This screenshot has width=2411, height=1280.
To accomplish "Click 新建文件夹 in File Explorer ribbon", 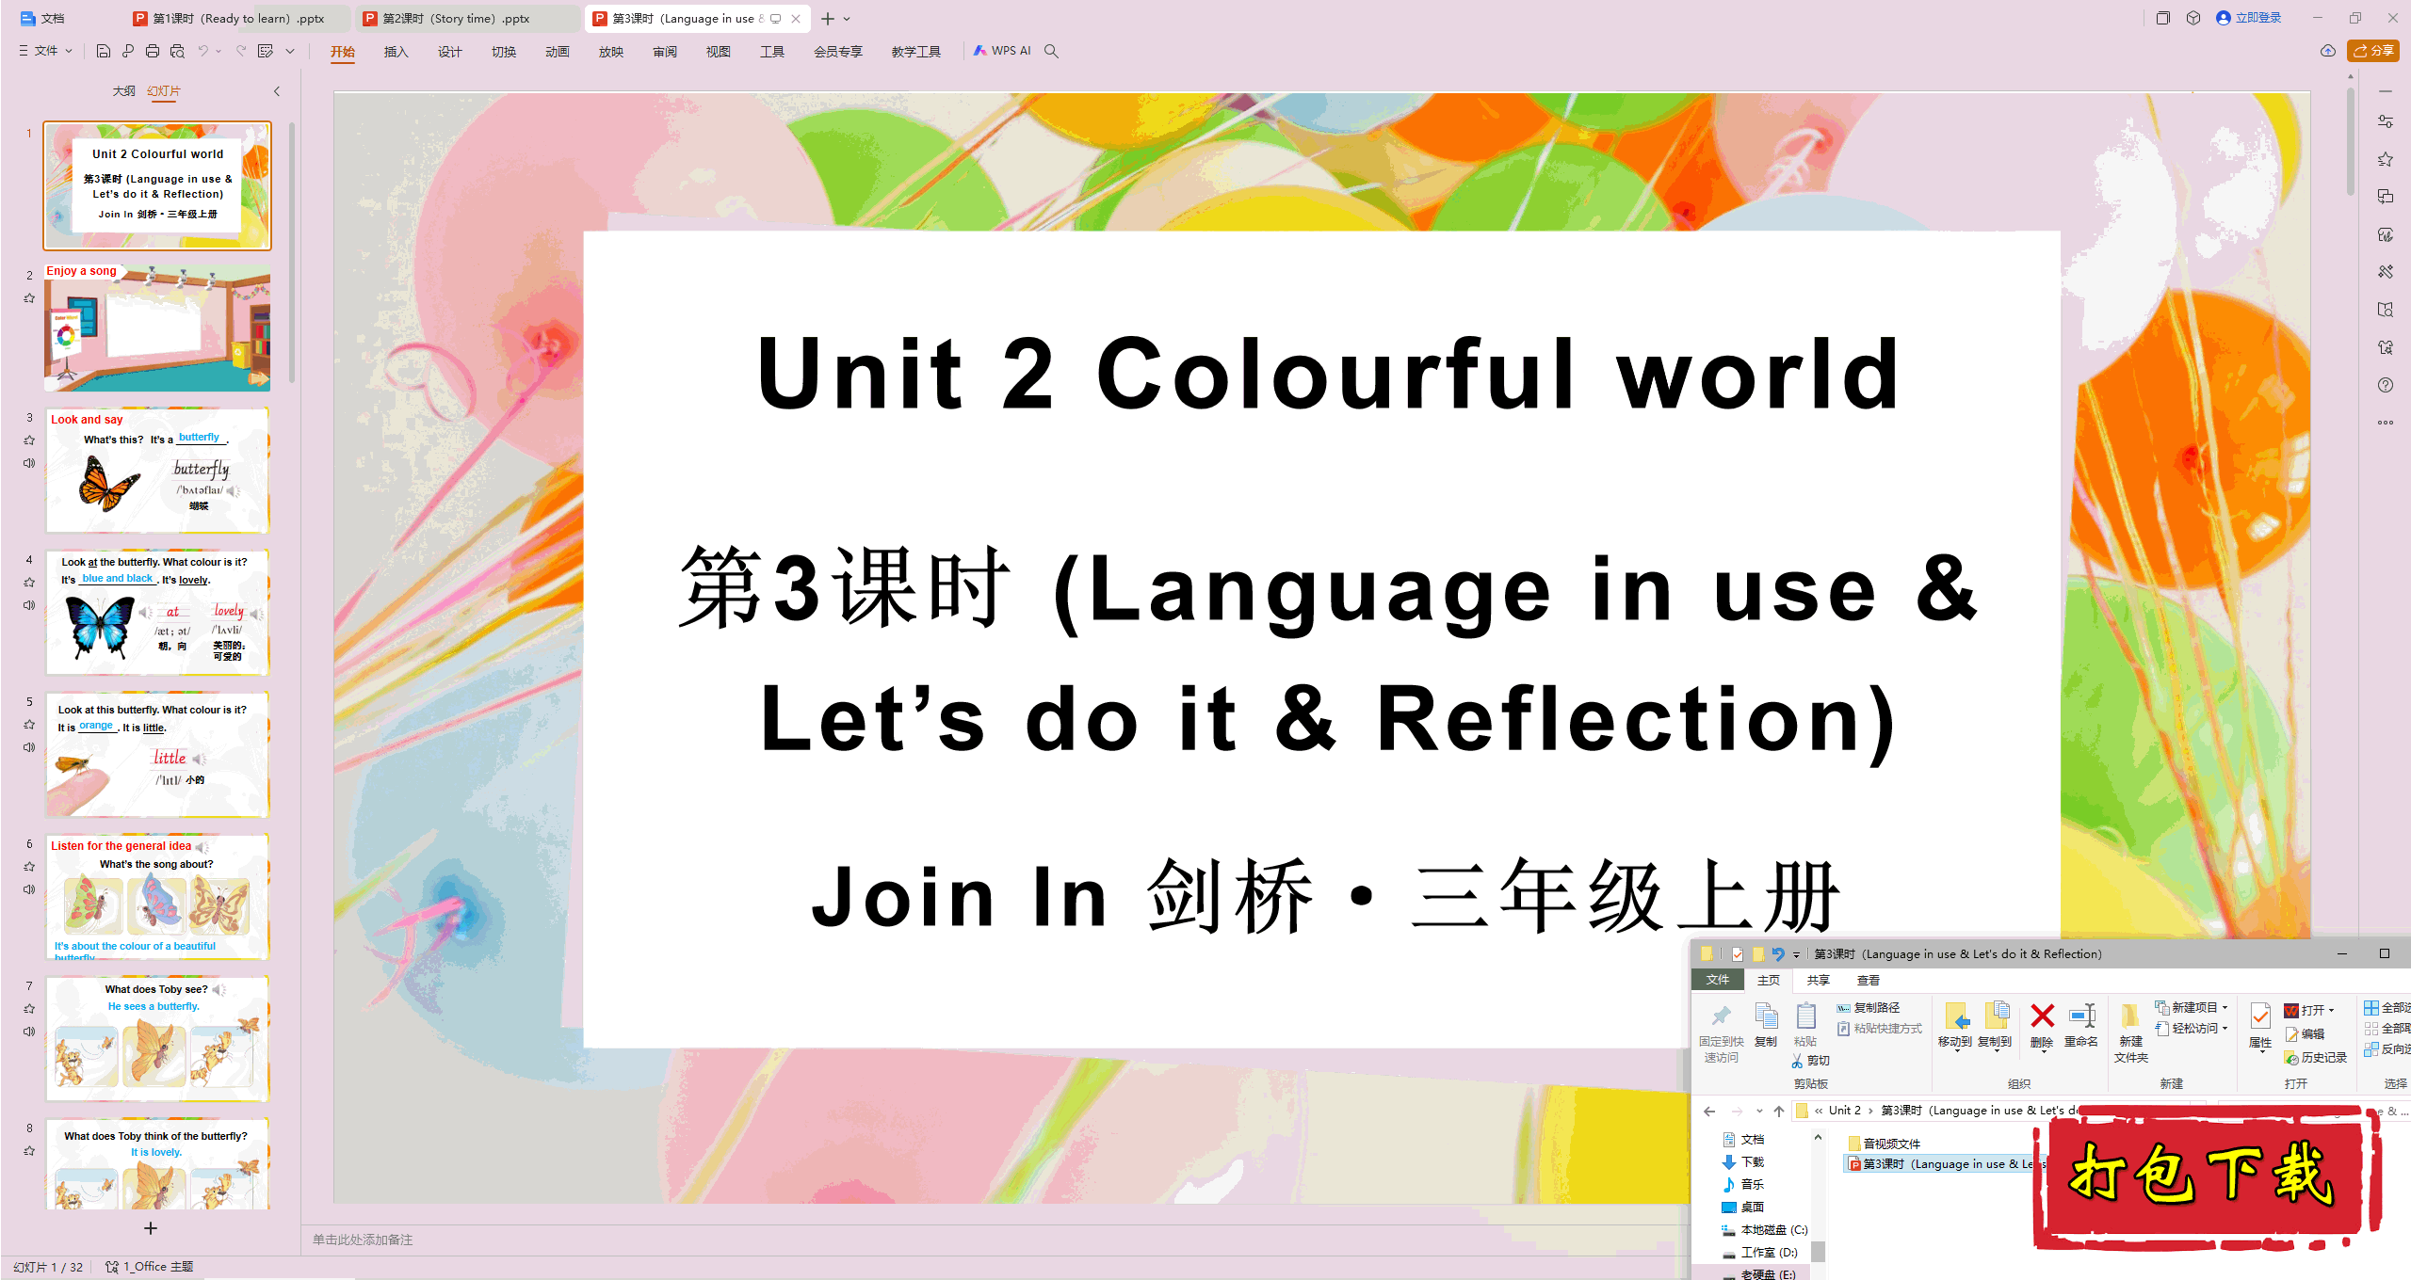I will point(2131,1032).
